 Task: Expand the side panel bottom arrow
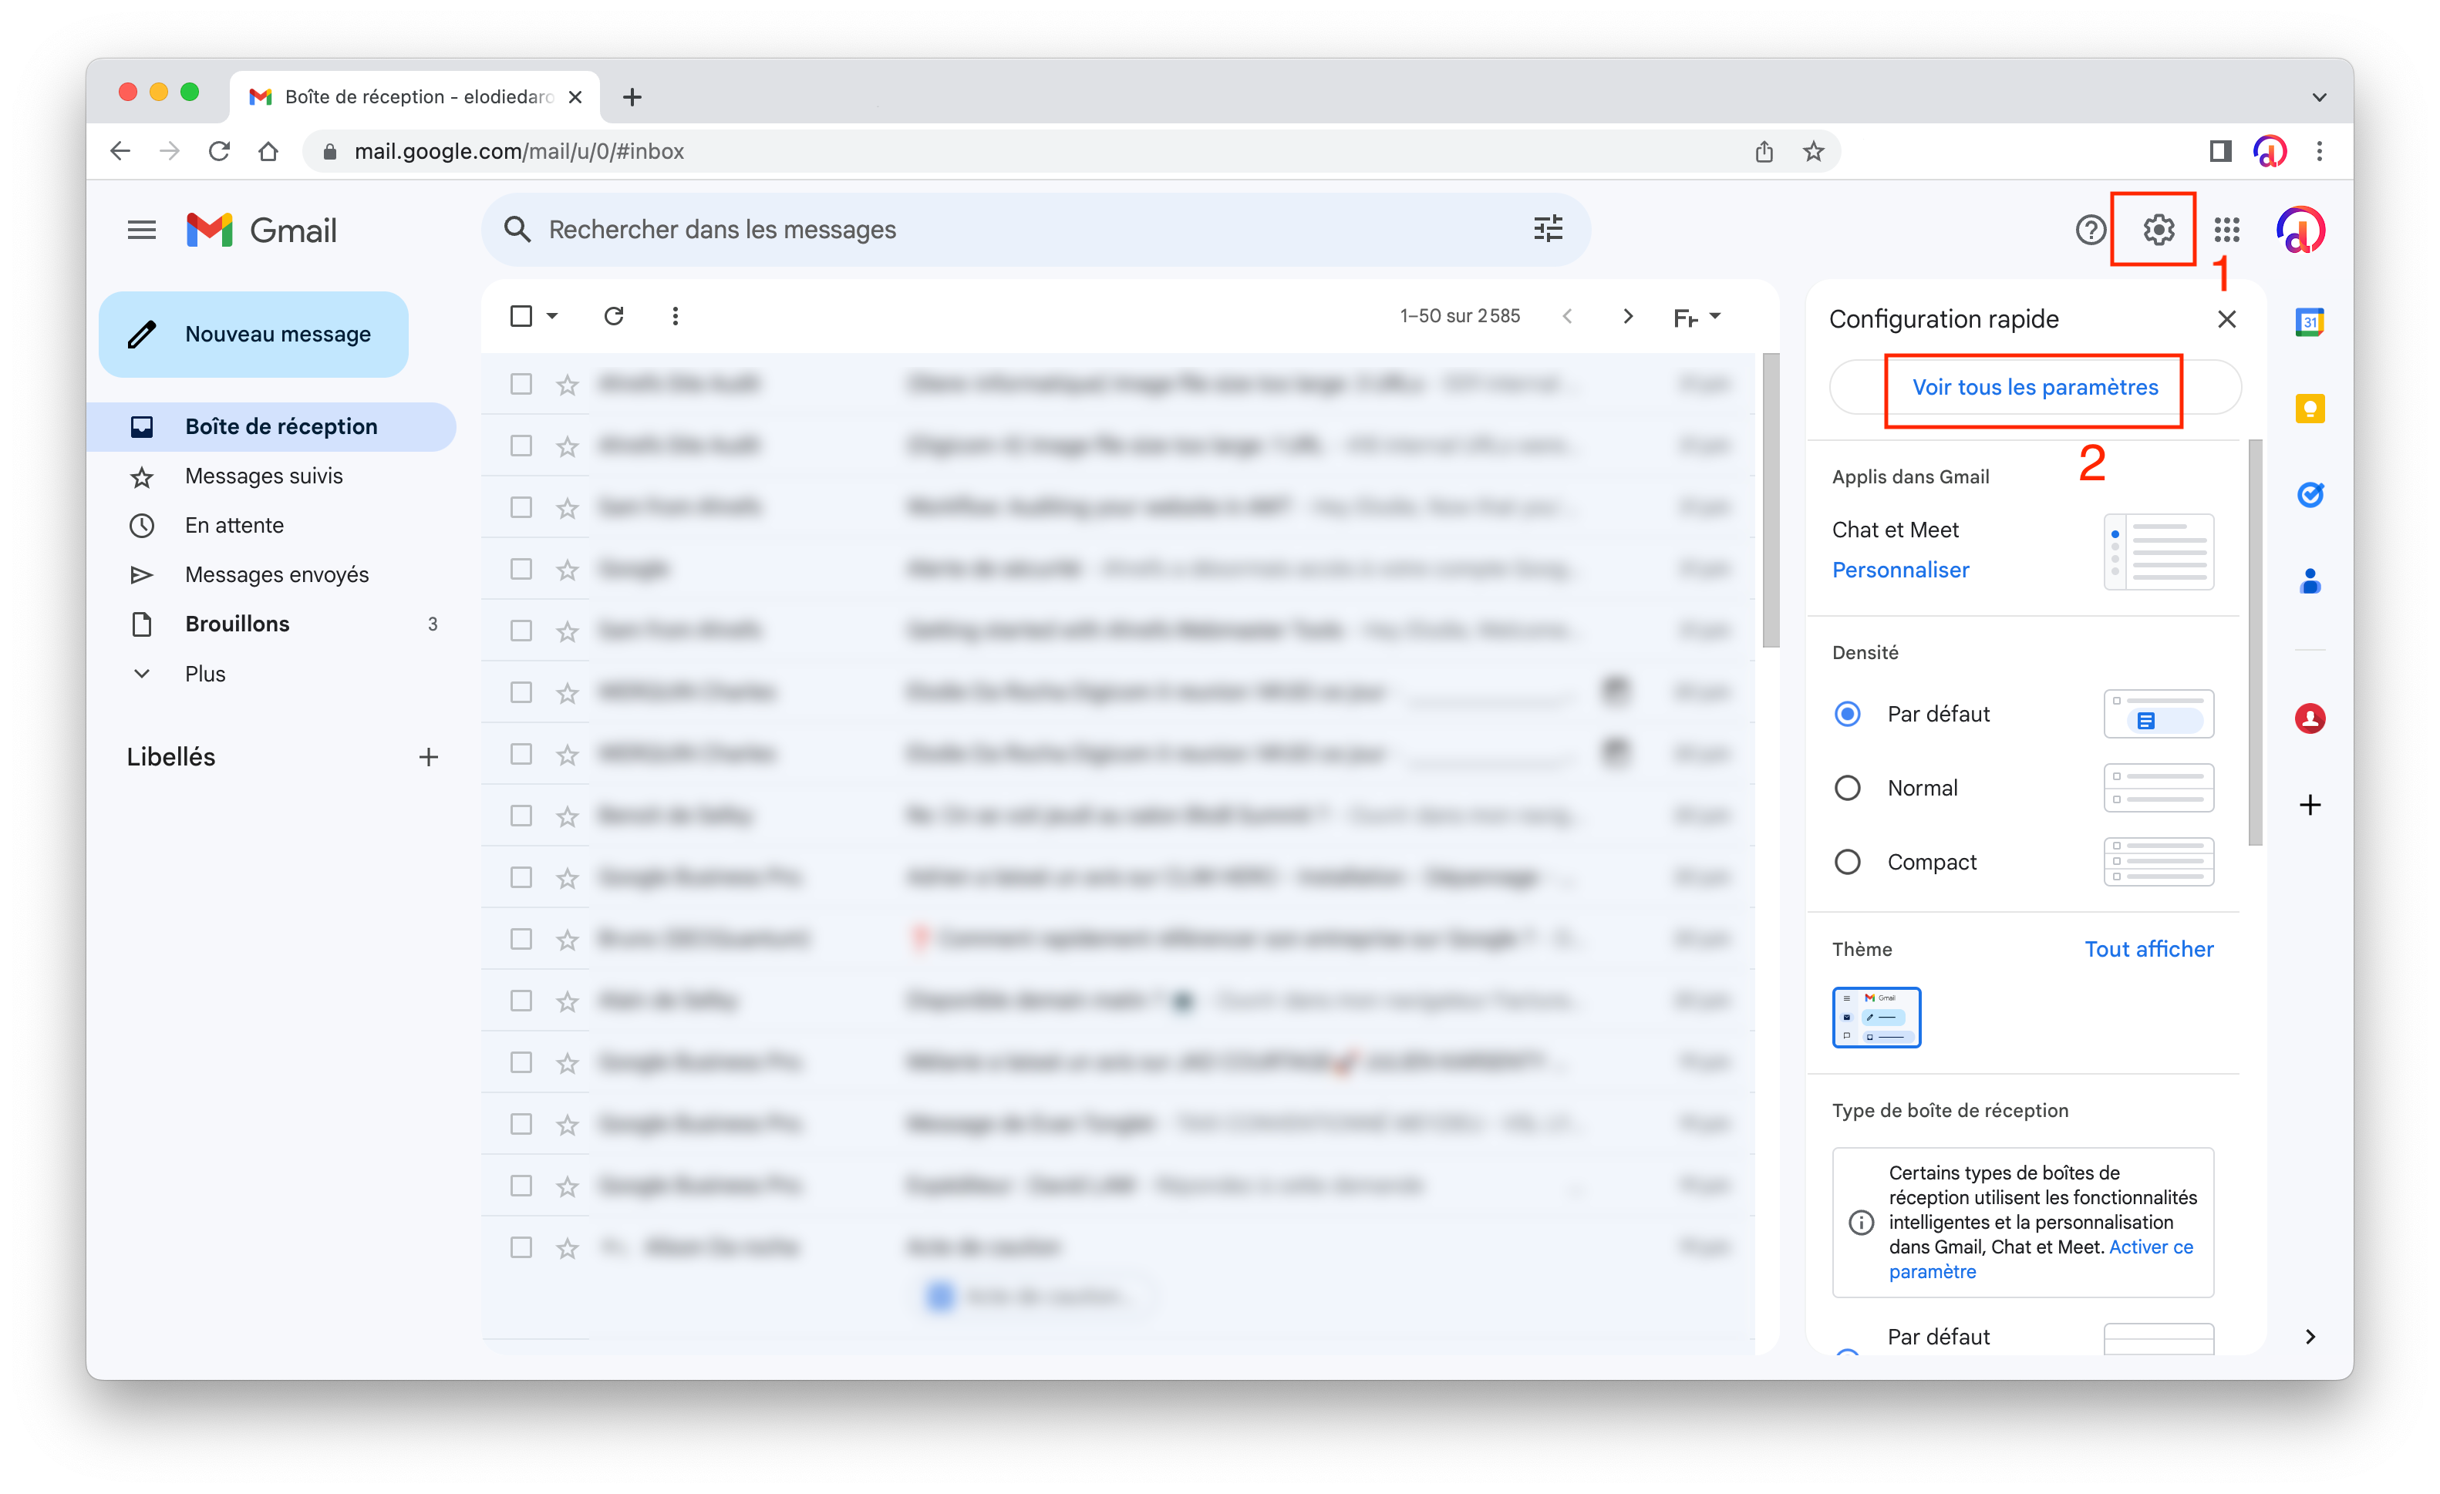click(2309, 1337)
